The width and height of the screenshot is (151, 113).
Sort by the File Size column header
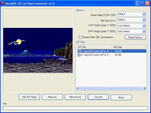tap(129, 47)
